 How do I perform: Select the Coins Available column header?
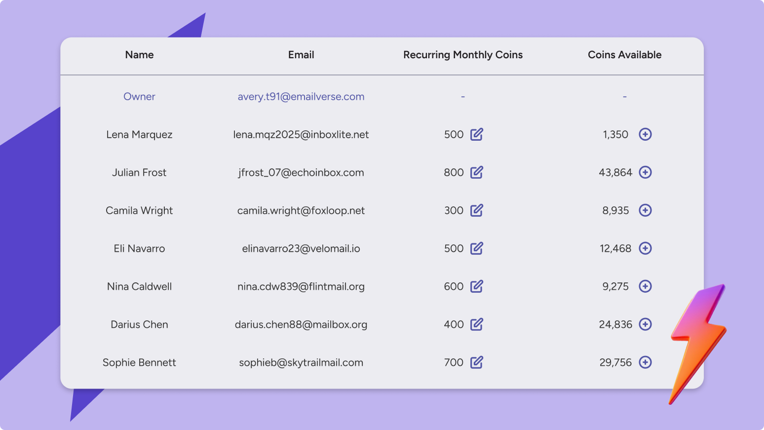(625, 55)
